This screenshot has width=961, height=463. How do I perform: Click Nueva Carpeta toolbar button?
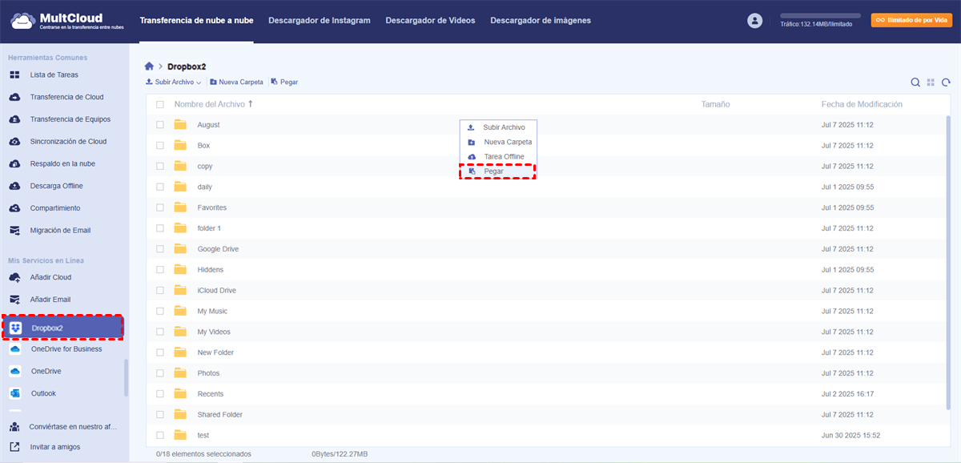[236, 83]
